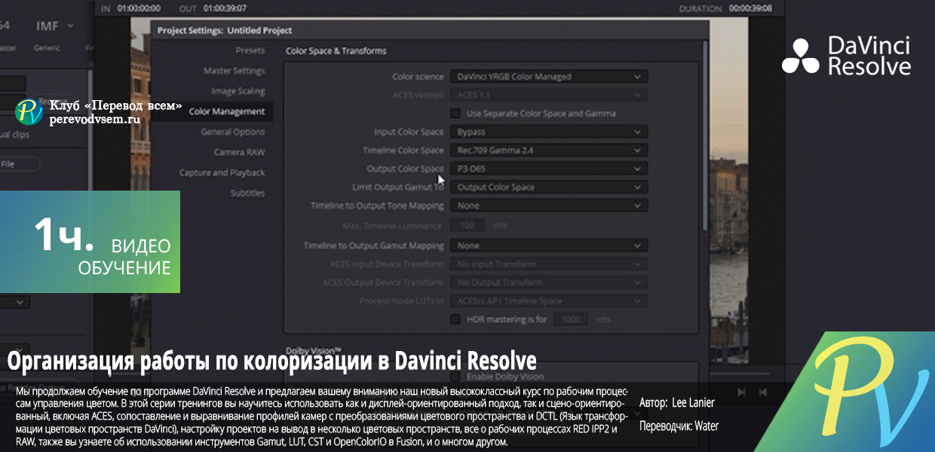This screenshot has height=452, width=935.
Task: Open the Master Settings page
Action: [x=234, y=71]
